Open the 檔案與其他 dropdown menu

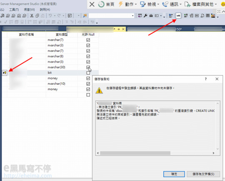pyautogui.click(x=200, y=4)
